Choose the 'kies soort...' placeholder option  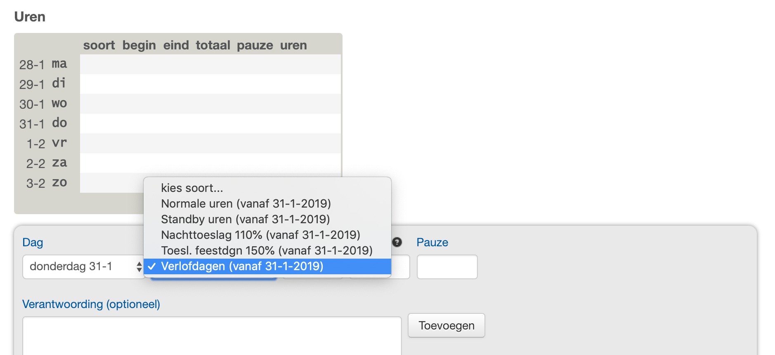coord(192,188)
